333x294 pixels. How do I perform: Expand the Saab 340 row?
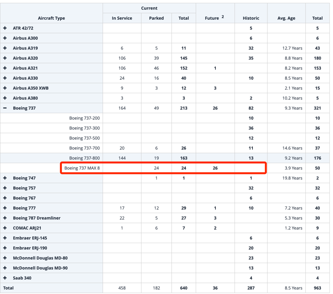5,278
